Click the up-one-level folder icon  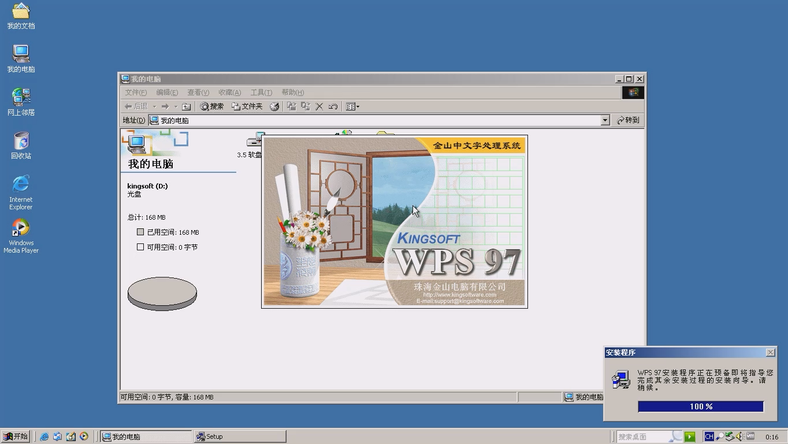pyautogui.click(x=186, y=106)
